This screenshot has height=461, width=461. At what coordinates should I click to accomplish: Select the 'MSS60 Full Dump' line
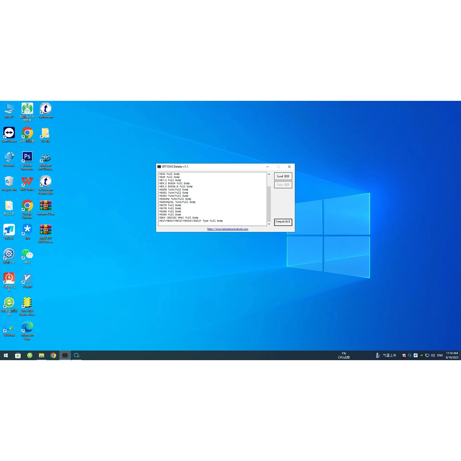170,211
